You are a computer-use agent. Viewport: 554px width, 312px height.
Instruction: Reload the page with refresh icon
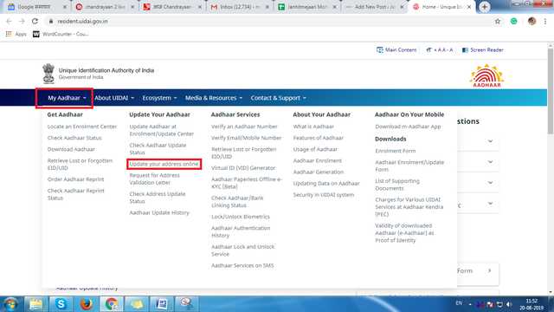35,21
